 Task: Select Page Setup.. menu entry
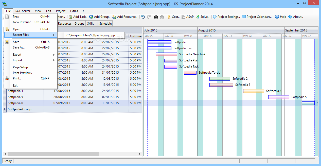31,67
